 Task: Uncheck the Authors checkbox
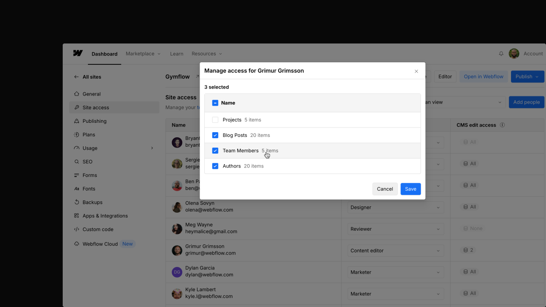tap(215, 166)
